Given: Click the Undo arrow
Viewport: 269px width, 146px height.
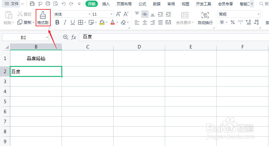Looking at the screenshot, I should point(63,4).
